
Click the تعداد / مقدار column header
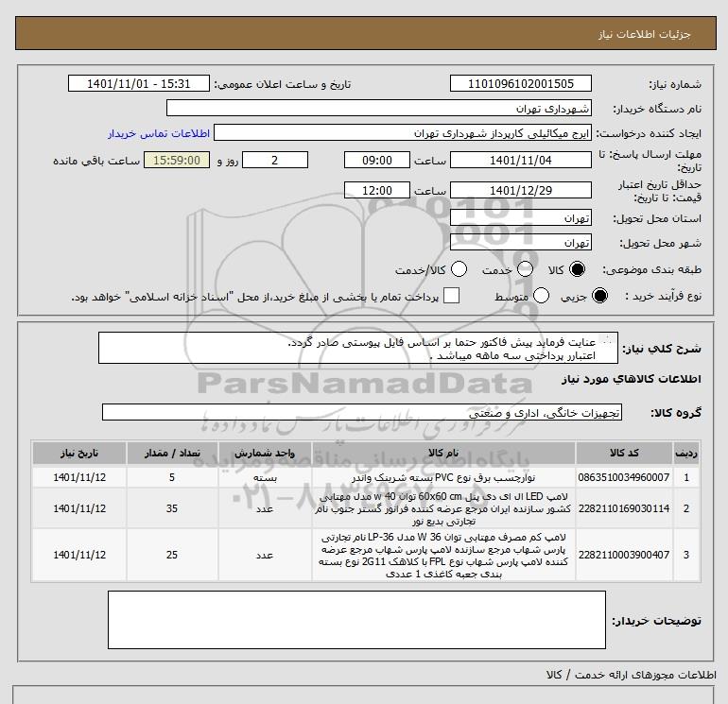(x=172, y=453)
